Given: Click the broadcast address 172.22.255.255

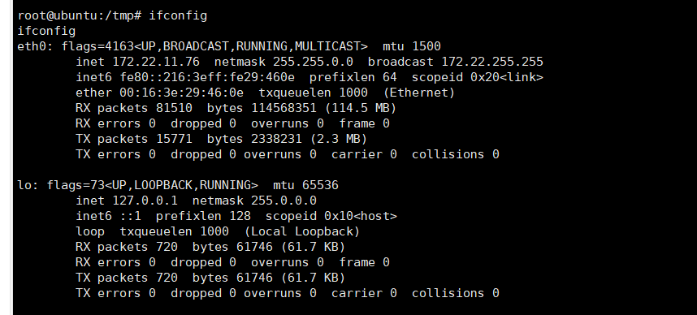Looking at the screenshot, I should click(492, 62).
